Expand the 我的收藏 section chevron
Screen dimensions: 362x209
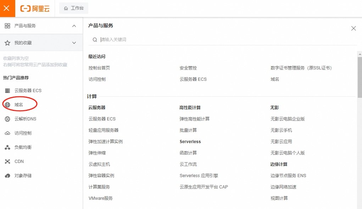pyautogui.click(x=74, y=43)
